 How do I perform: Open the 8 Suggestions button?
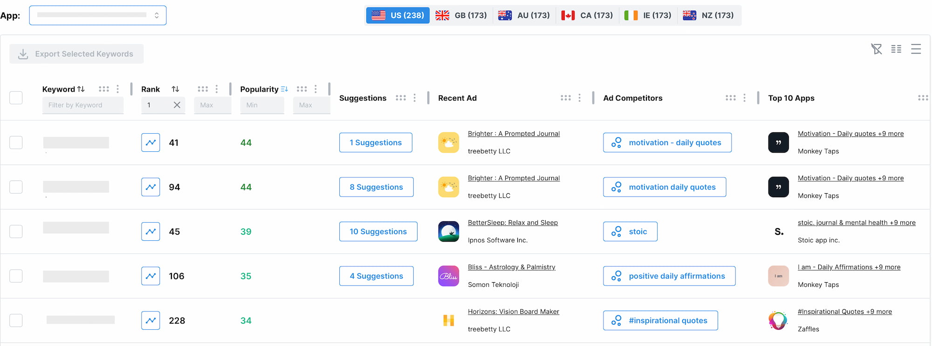pos(377,187)
